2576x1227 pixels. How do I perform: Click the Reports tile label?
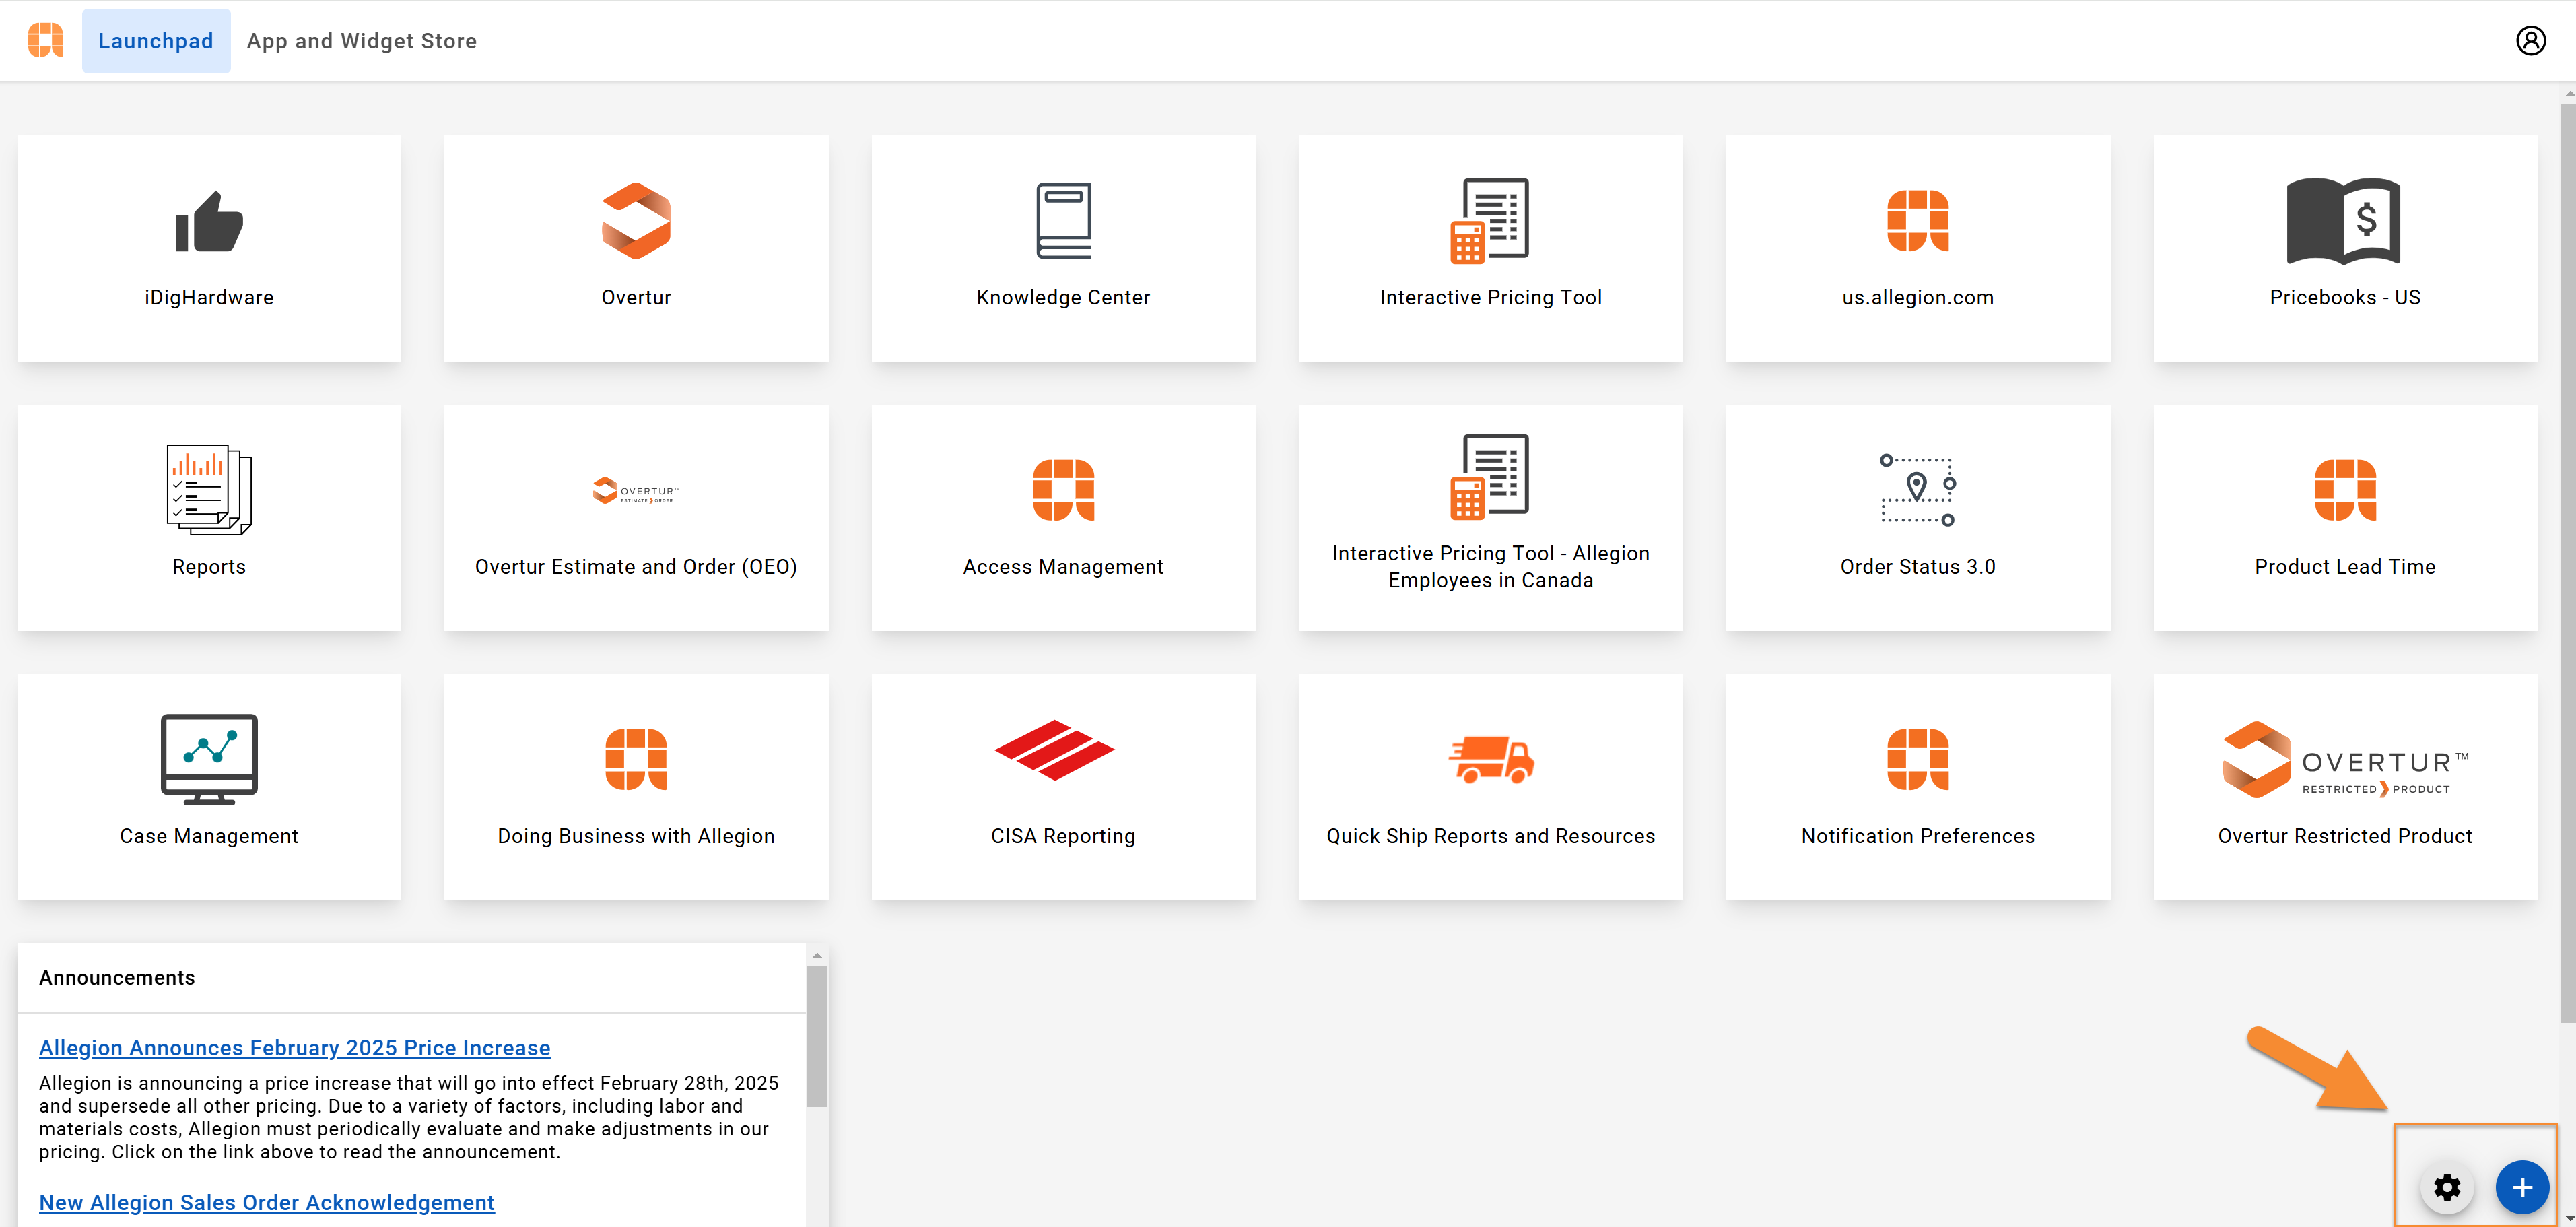coord(209,566)
